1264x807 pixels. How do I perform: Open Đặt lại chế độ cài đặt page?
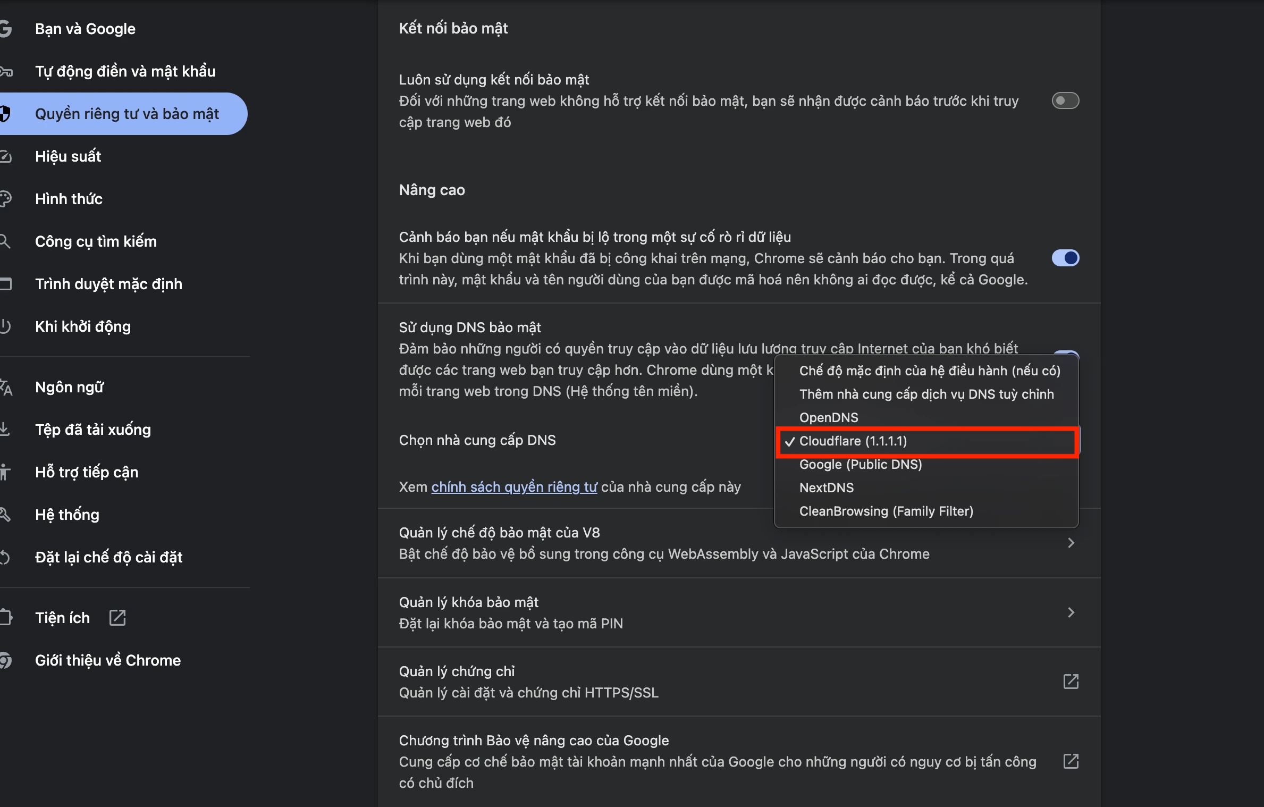109,557
